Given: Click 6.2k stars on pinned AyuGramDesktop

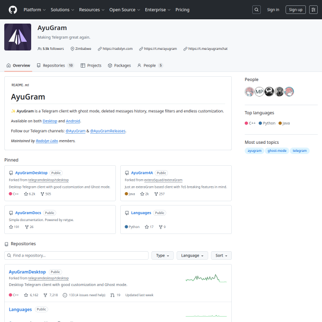Looking at the screenshot, I should [x=30, y=194].
